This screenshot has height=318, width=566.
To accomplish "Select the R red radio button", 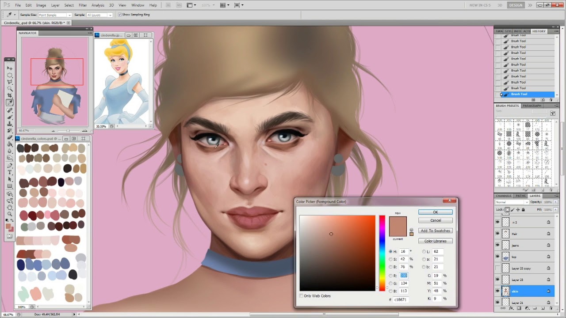I will click(390, 276).
